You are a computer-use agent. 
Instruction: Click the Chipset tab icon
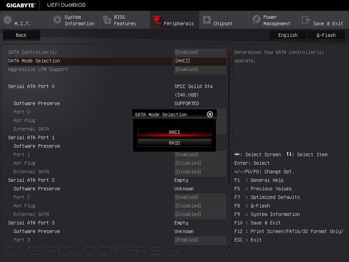pyautogui.click(x=206, y=20)
